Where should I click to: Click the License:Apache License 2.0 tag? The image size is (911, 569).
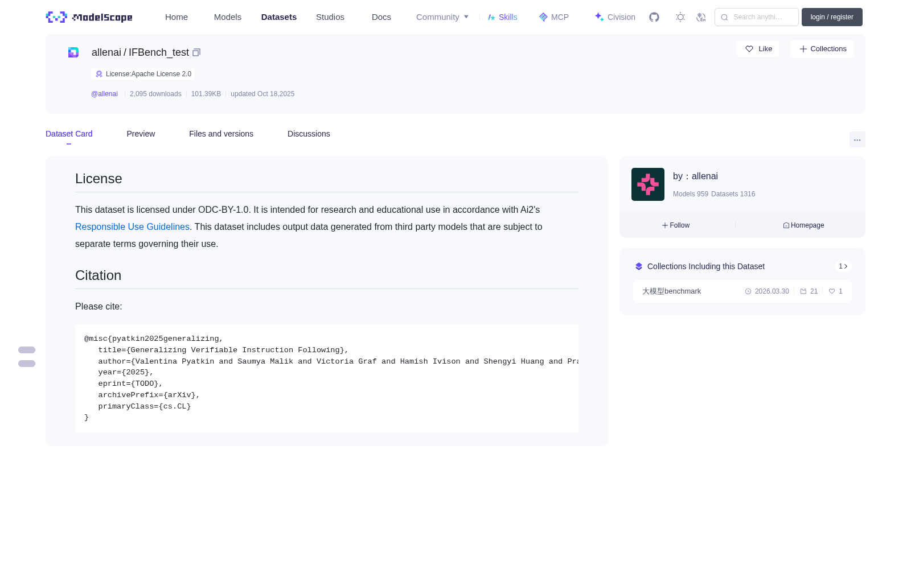[x=143, y=74]
